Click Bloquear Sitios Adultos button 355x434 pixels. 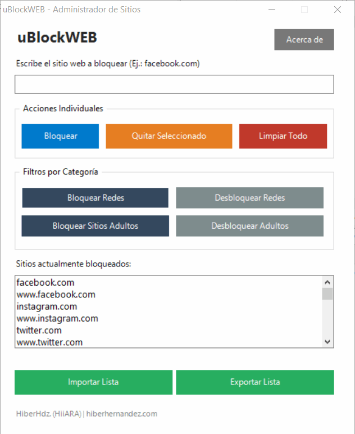(95, 226)
